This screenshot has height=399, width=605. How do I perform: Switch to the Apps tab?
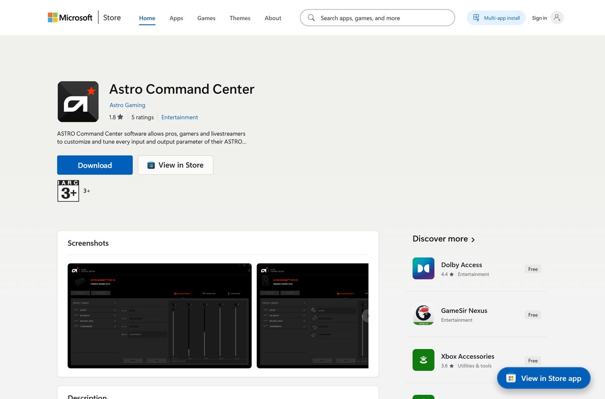click(176, 18)
